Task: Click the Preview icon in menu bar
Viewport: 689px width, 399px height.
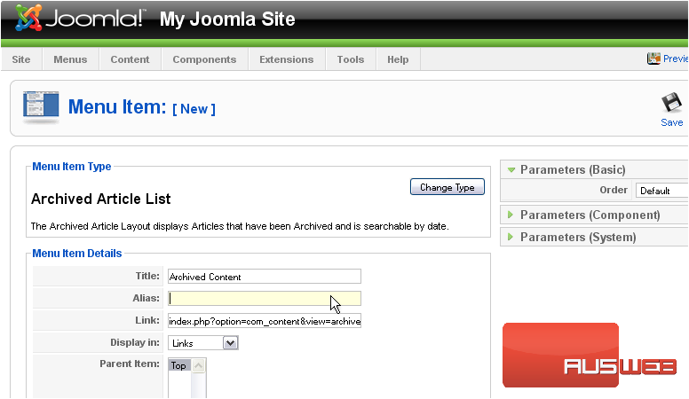Action: pyautogui.click(x=653, y=59)
